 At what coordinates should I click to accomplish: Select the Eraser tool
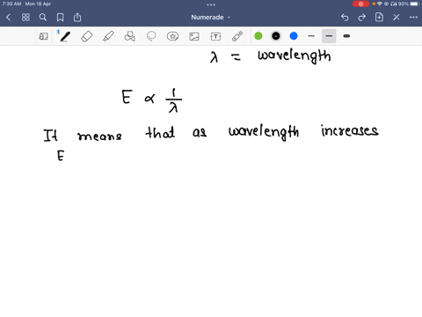[87, 36]
